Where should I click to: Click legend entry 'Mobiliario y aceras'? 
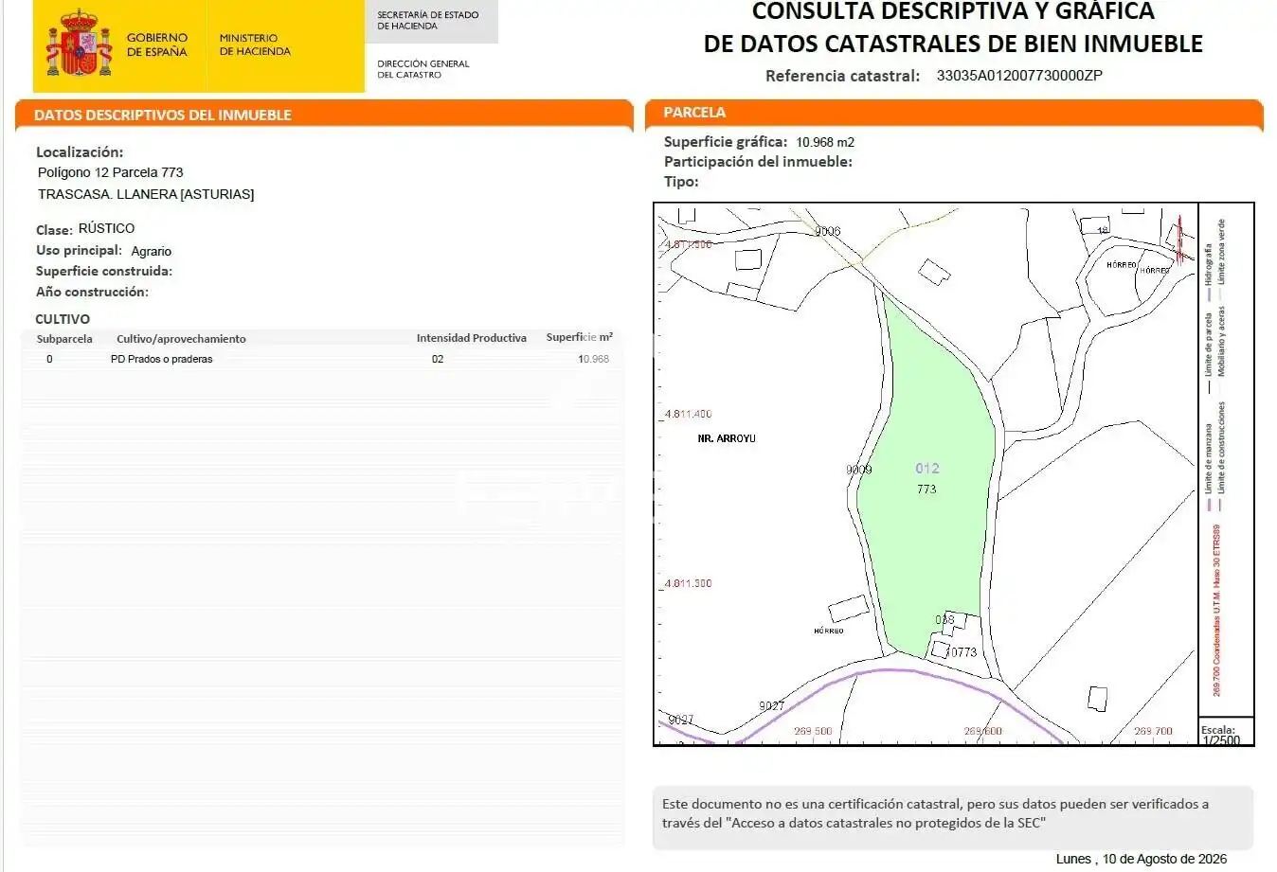1222,341
